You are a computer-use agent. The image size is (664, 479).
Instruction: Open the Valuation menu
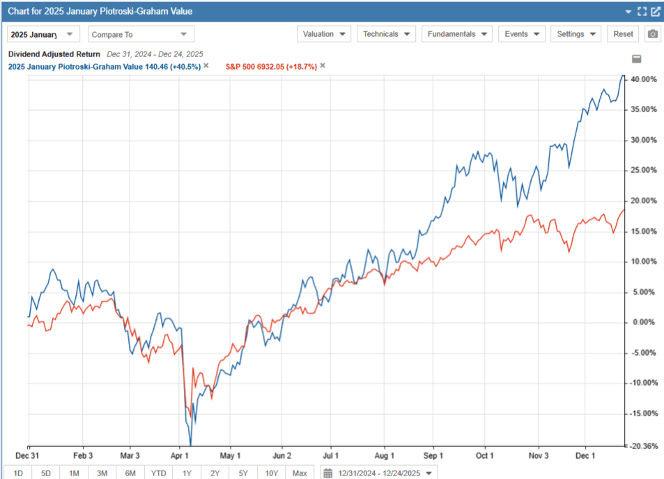click(x=324, y=34)
